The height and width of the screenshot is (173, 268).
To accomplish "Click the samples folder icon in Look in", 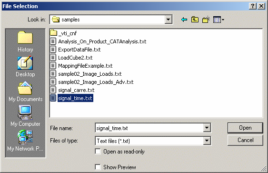I will tap(56, 20).
